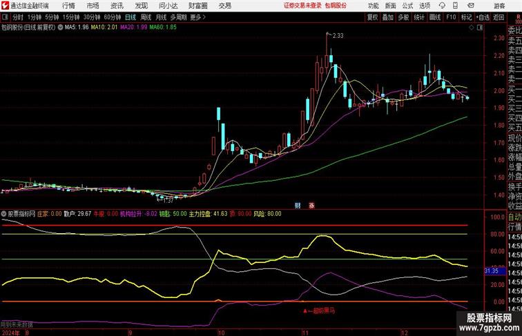Toggle the side panel icon beside the diamond
This screenshot has height=336, width=522.
pos(480,28)
